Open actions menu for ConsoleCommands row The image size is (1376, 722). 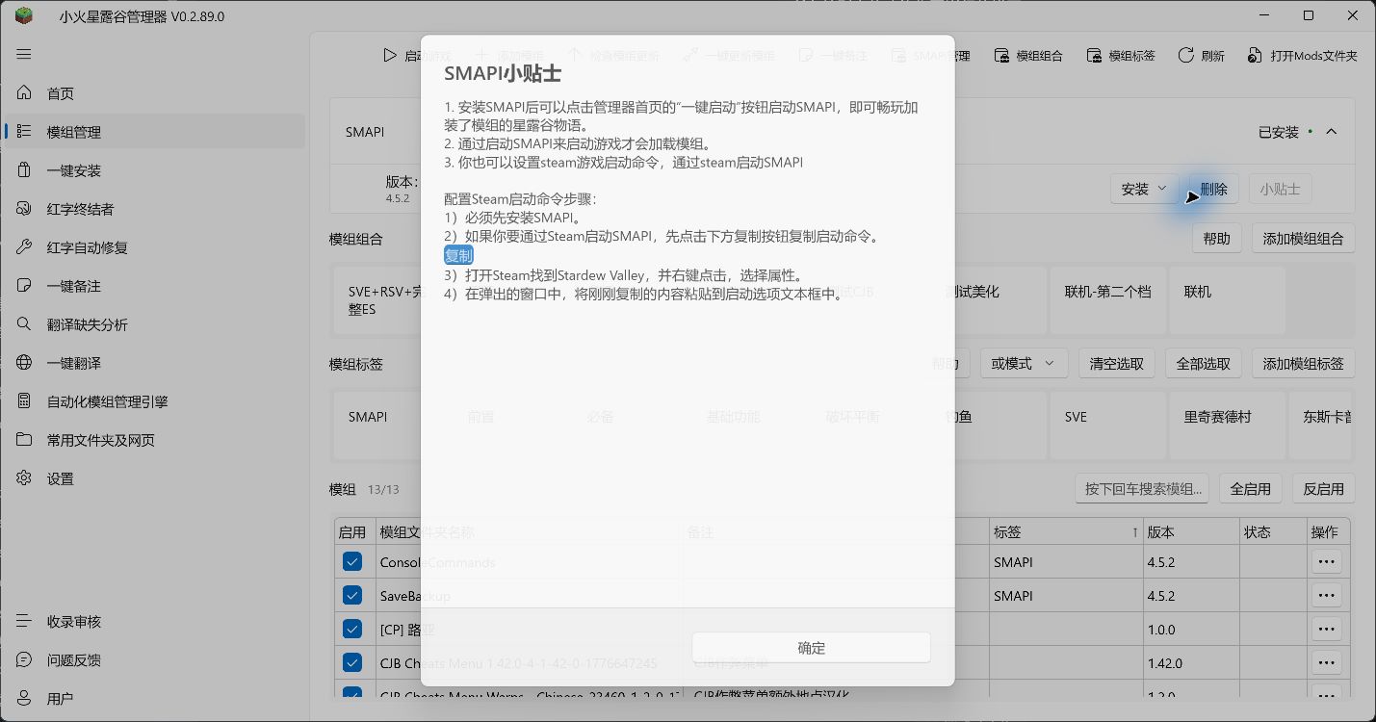coord(1327,562)
